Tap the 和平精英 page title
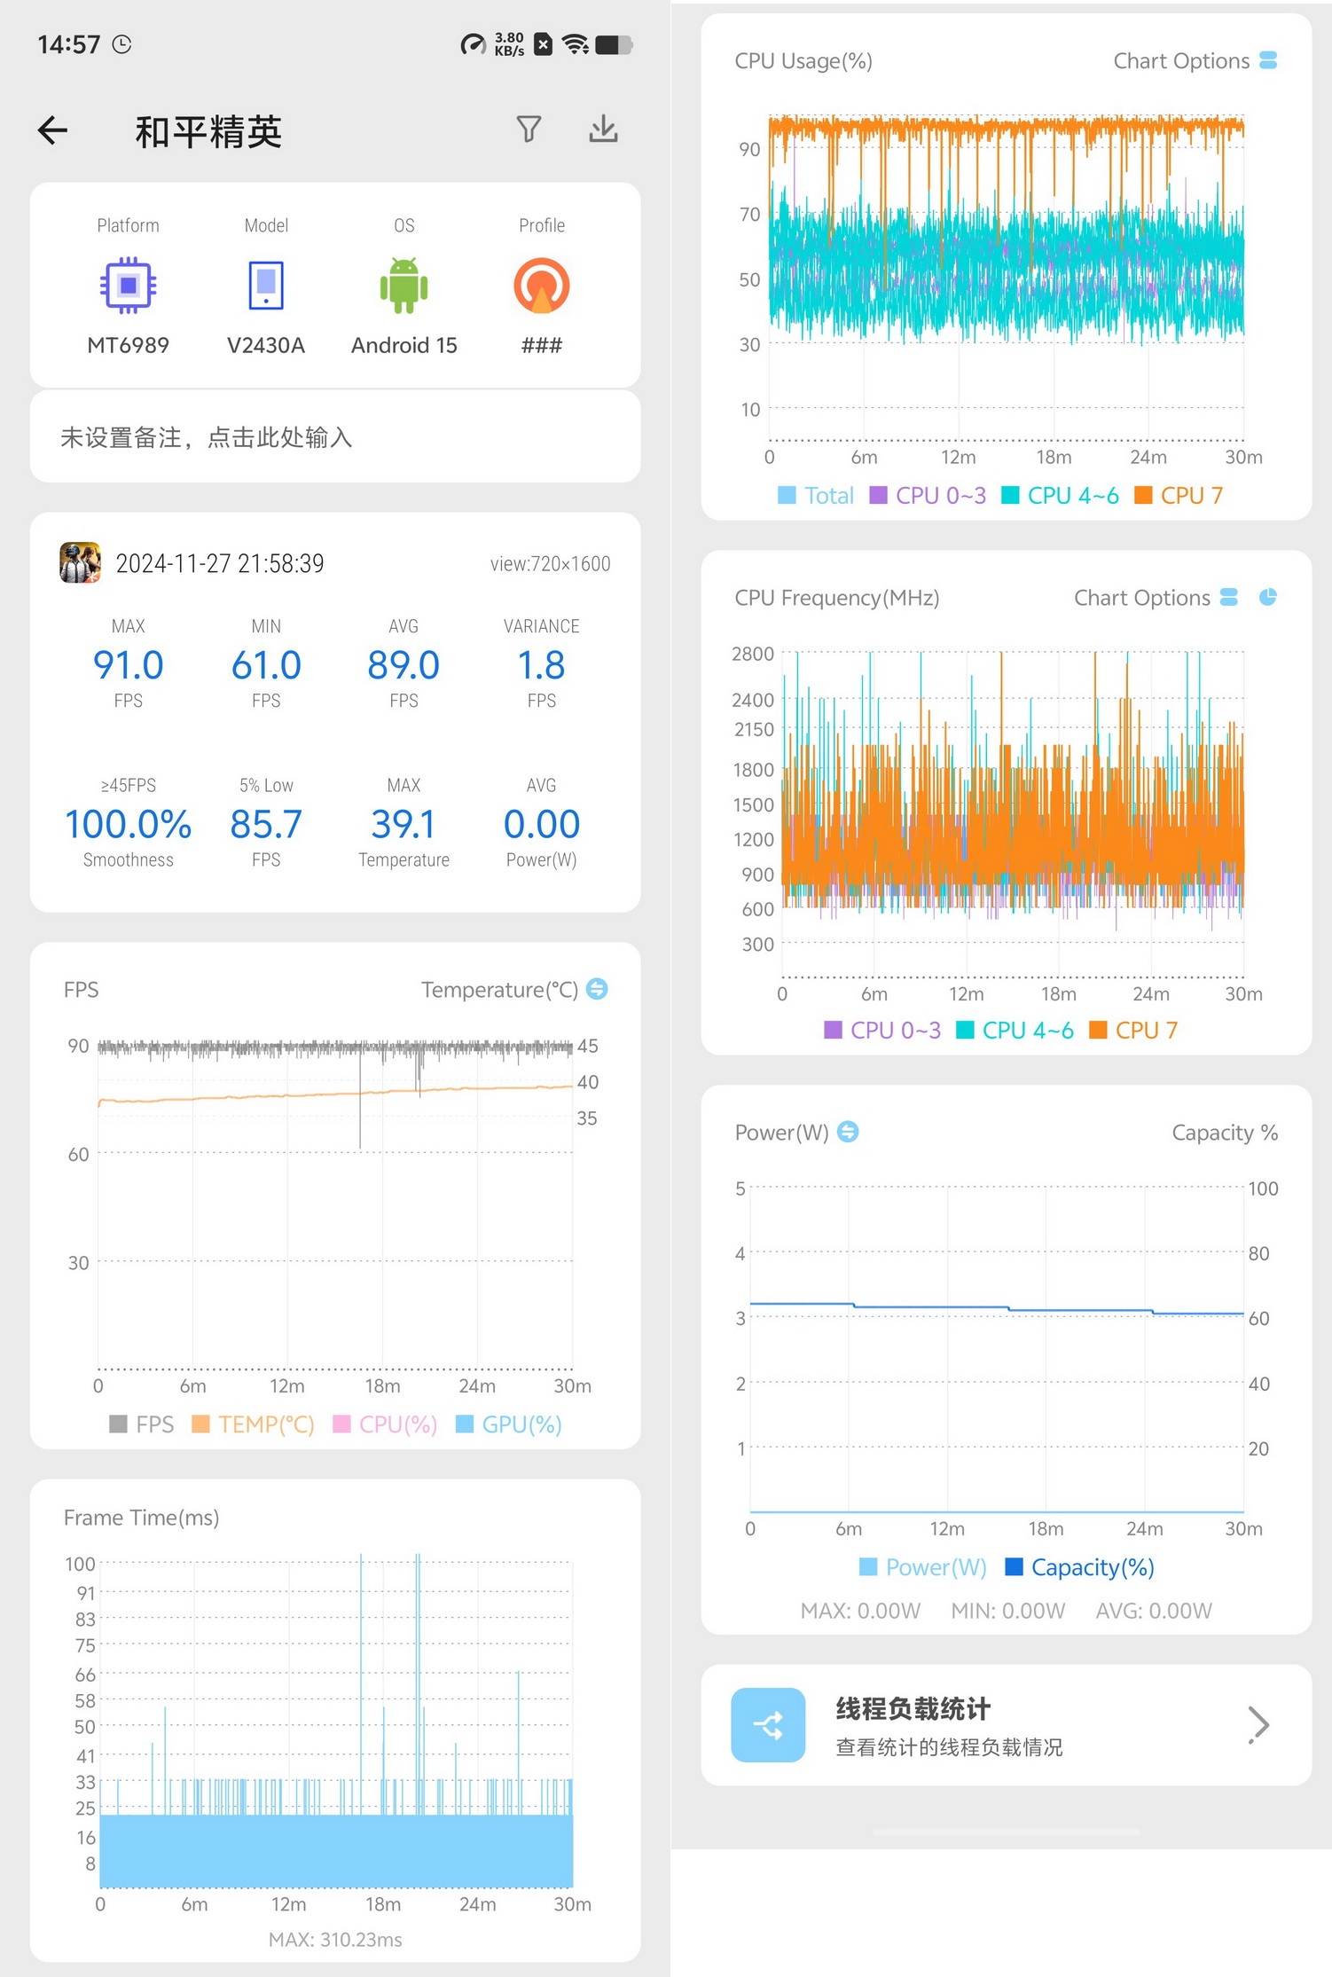Screen dimensions: 1332x1977 pos(208,131)
